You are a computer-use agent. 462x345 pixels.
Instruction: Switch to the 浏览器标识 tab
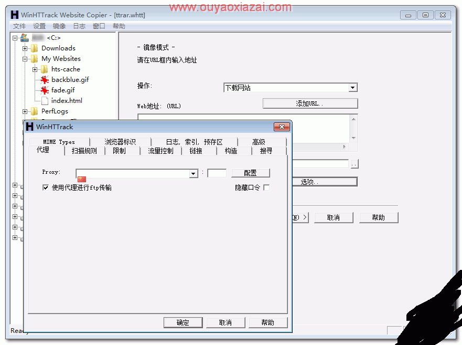[x=120, y=142]
